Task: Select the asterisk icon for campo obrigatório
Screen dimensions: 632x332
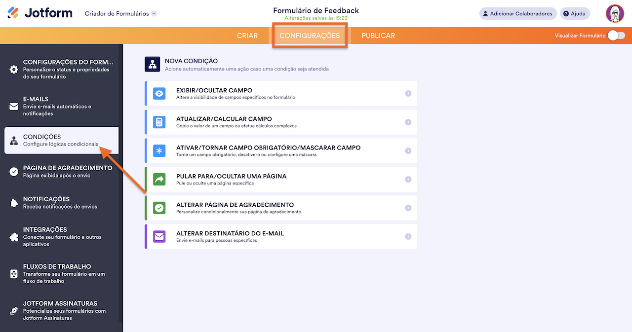Action: 159,150
